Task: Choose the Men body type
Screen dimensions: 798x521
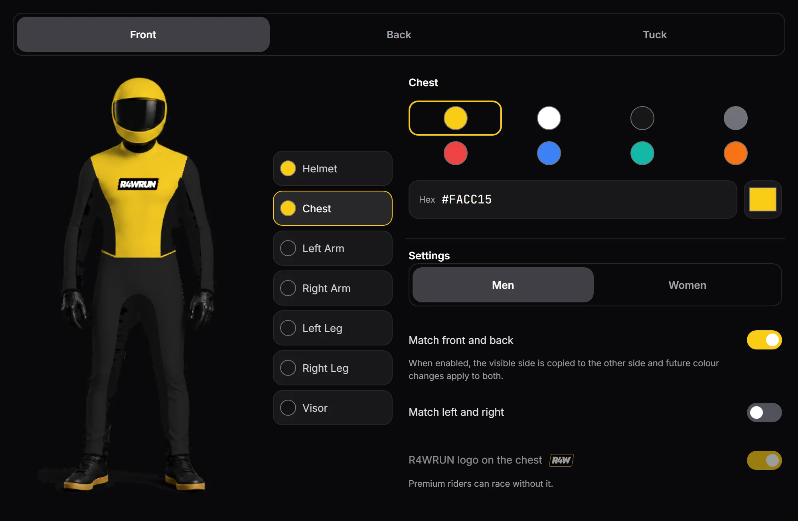Action: (503, 285)
